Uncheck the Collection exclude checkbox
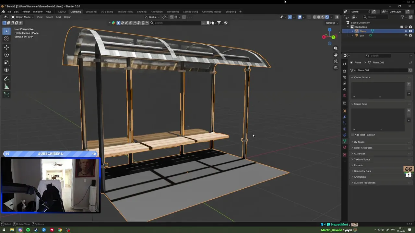The width and height of the screenshot is (415, 233). (401, 27)
